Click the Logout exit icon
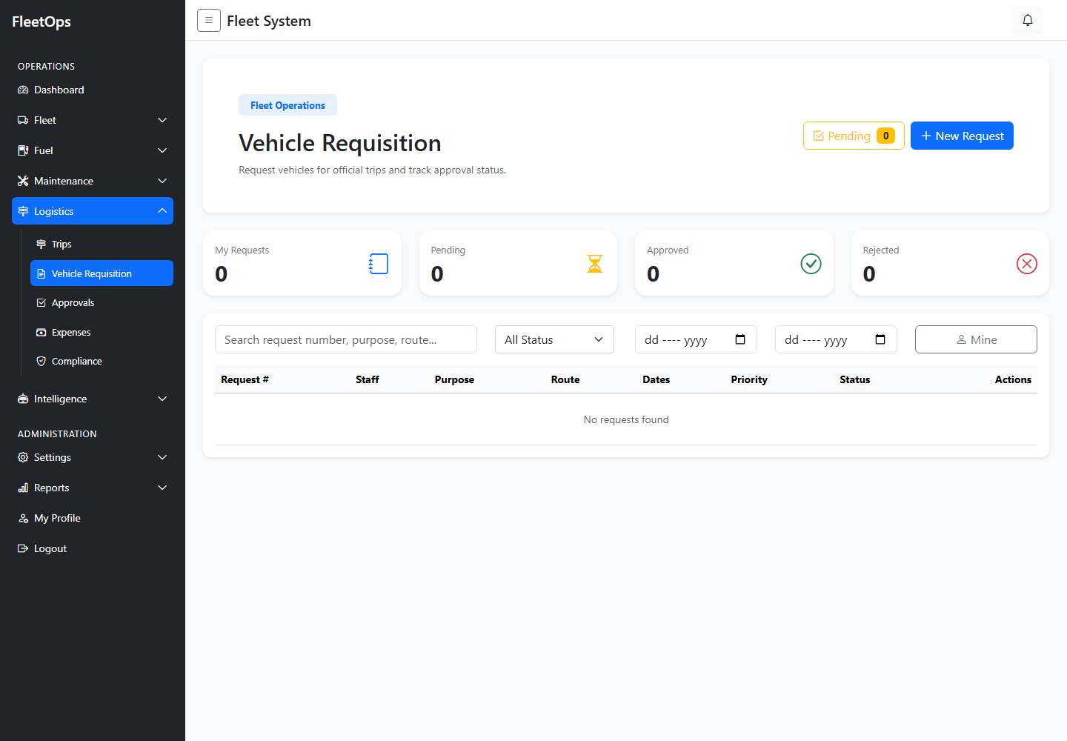Image resolution: width=1067 pixels, height=741 pixels. click(x=23, y=548)
